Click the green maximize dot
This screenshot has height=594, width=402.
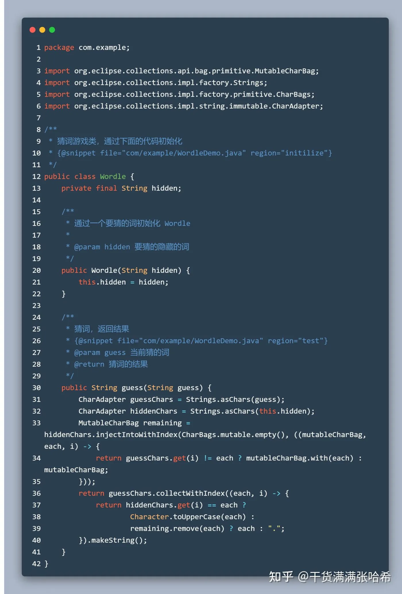click(52, 30)
